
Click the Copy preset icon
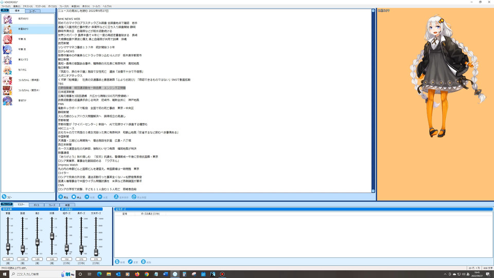click(x=4, y=197)
